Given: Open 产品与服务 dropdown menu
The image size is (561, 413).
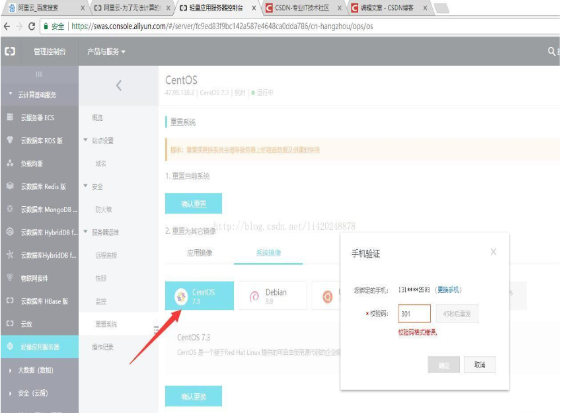Looking at the screenshot, I should [106, 52].
